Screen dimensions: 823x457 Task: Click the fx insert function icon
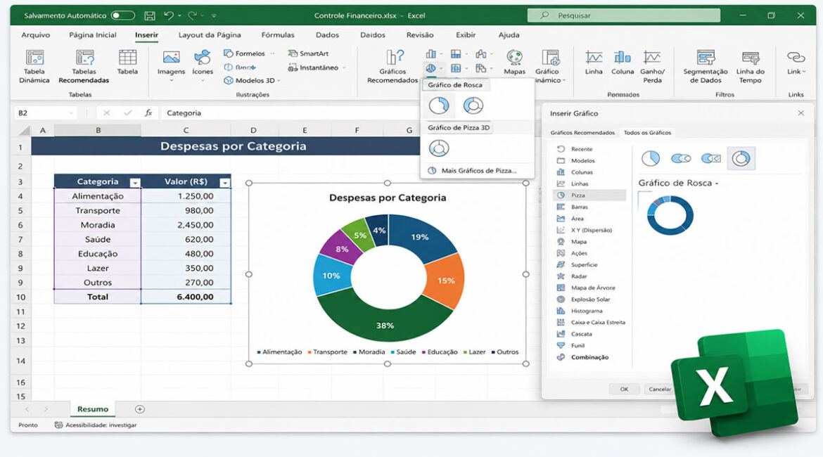click(x=148, y=112)
